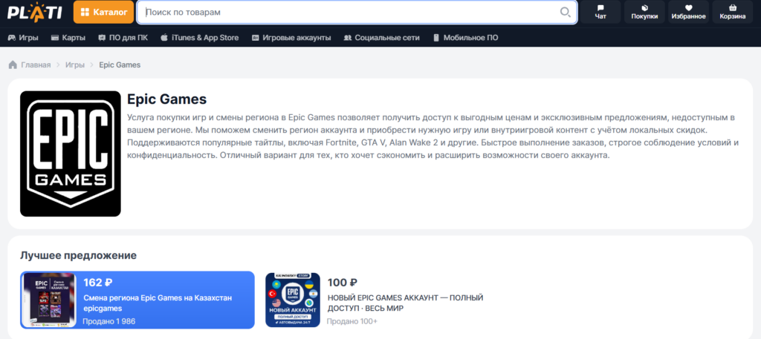The height and width of the screenshot is (339, 761).
Task: Select the ПО для ПК menu item
Action: pos(123,37)
